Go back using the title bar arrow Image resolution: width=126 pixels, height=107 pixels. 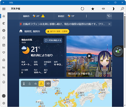click(4, 3)
